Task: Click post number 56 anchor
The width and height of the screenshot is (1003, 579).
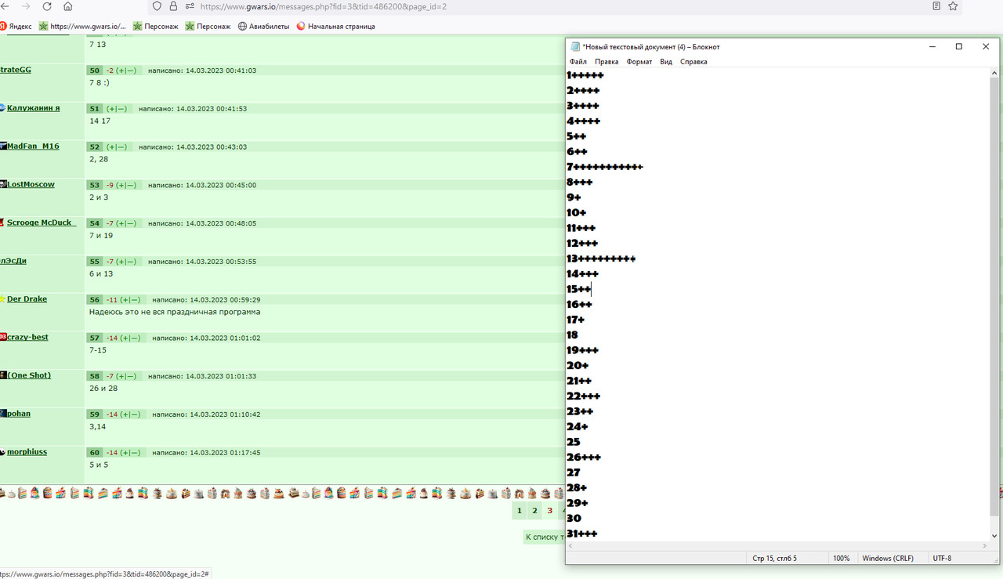Action: (95, 300)
